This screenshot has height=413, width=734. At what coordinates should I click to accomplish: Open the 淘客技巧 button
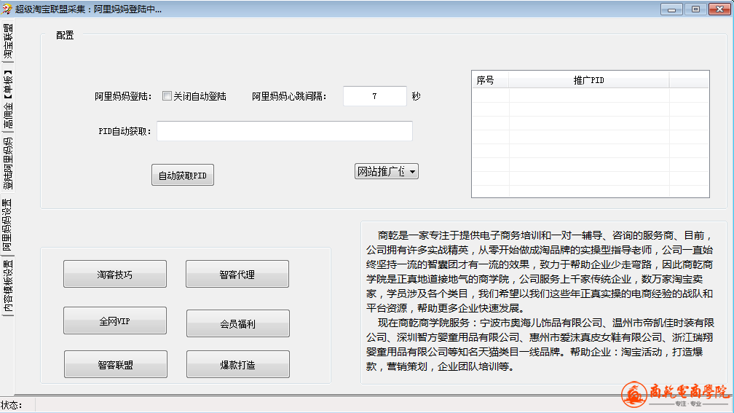pyautogui.click(x=115, y=275)
